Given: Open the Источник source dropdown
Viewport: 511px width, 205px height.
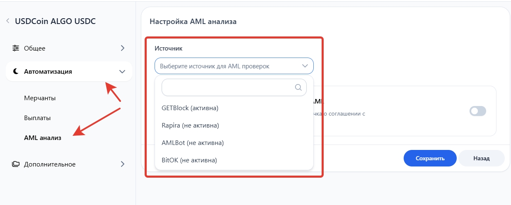Looking at the screenshot, I should 228,66.
